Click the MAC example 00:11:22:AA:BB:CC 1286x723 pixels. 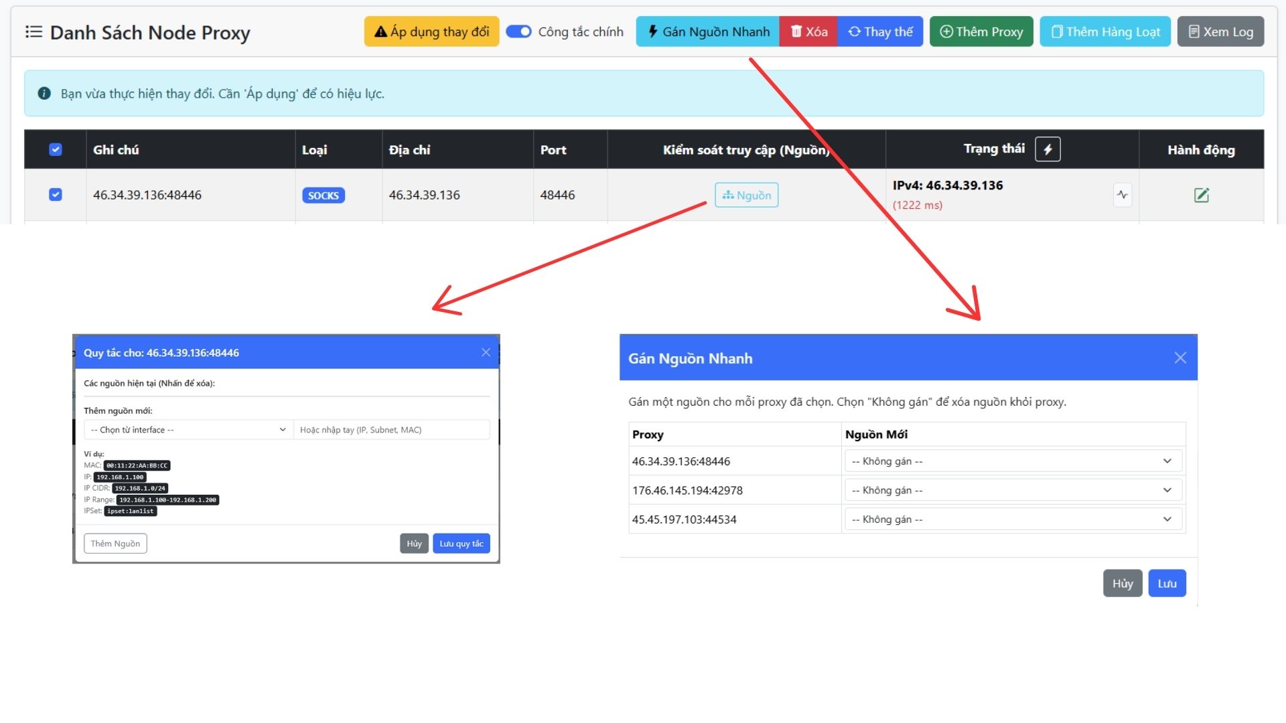tap(137, 465)
